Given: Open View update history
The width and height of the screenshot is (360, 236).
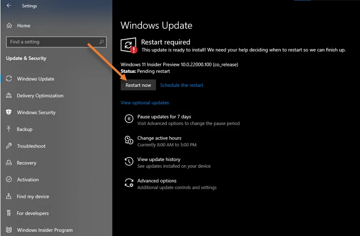Looking at the screenshot, I should [159, 159].
